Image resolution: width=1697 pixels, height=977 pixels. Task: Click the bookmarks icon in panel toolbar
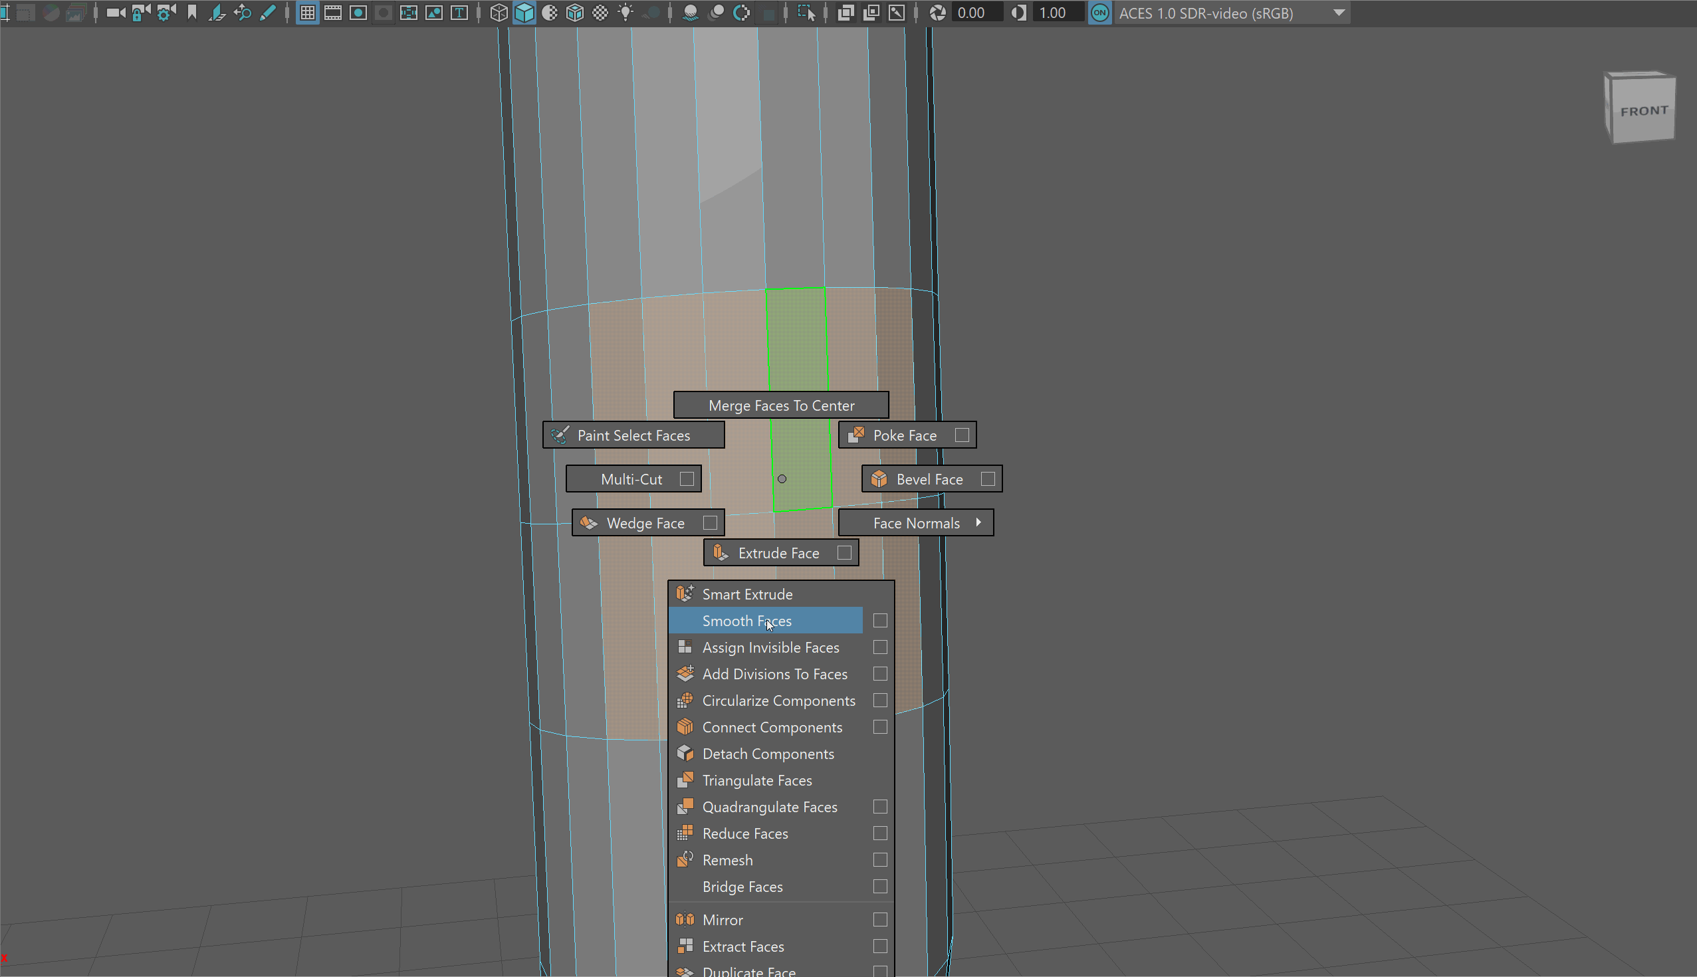pyautogui.click(x=192, y=13)
